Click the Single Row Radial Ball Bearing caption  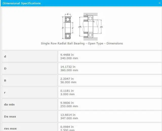tap(82, 43)
